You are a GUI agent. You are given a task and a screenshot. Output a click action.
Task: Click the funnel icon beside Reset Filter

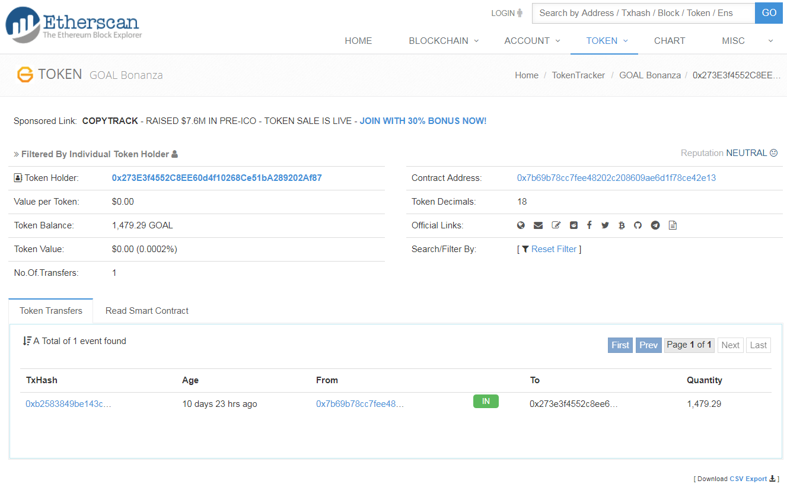pos(525,249)
